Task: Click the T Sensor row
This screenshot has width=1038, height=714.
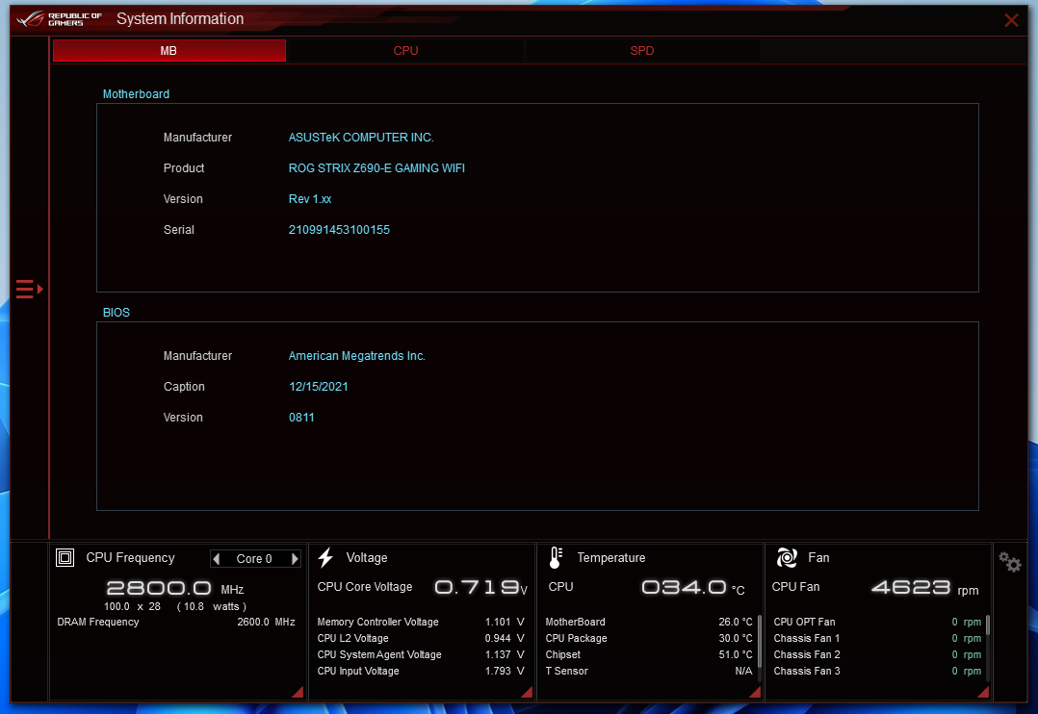Action: pyautogui.click(x=649, y=671)
